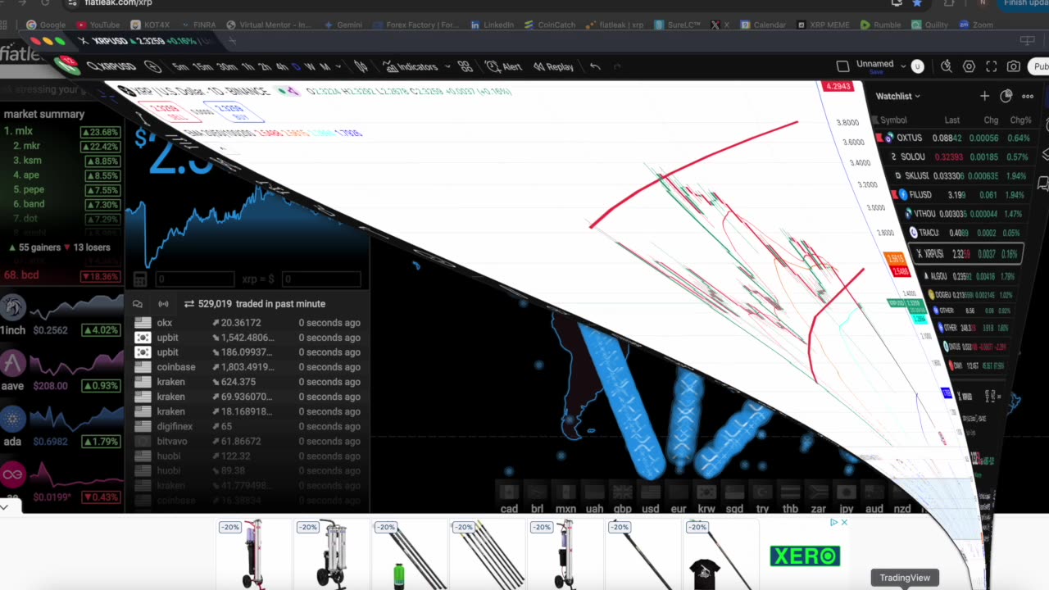
Task: Click the xrp amount input field
Action: [194, 279]
